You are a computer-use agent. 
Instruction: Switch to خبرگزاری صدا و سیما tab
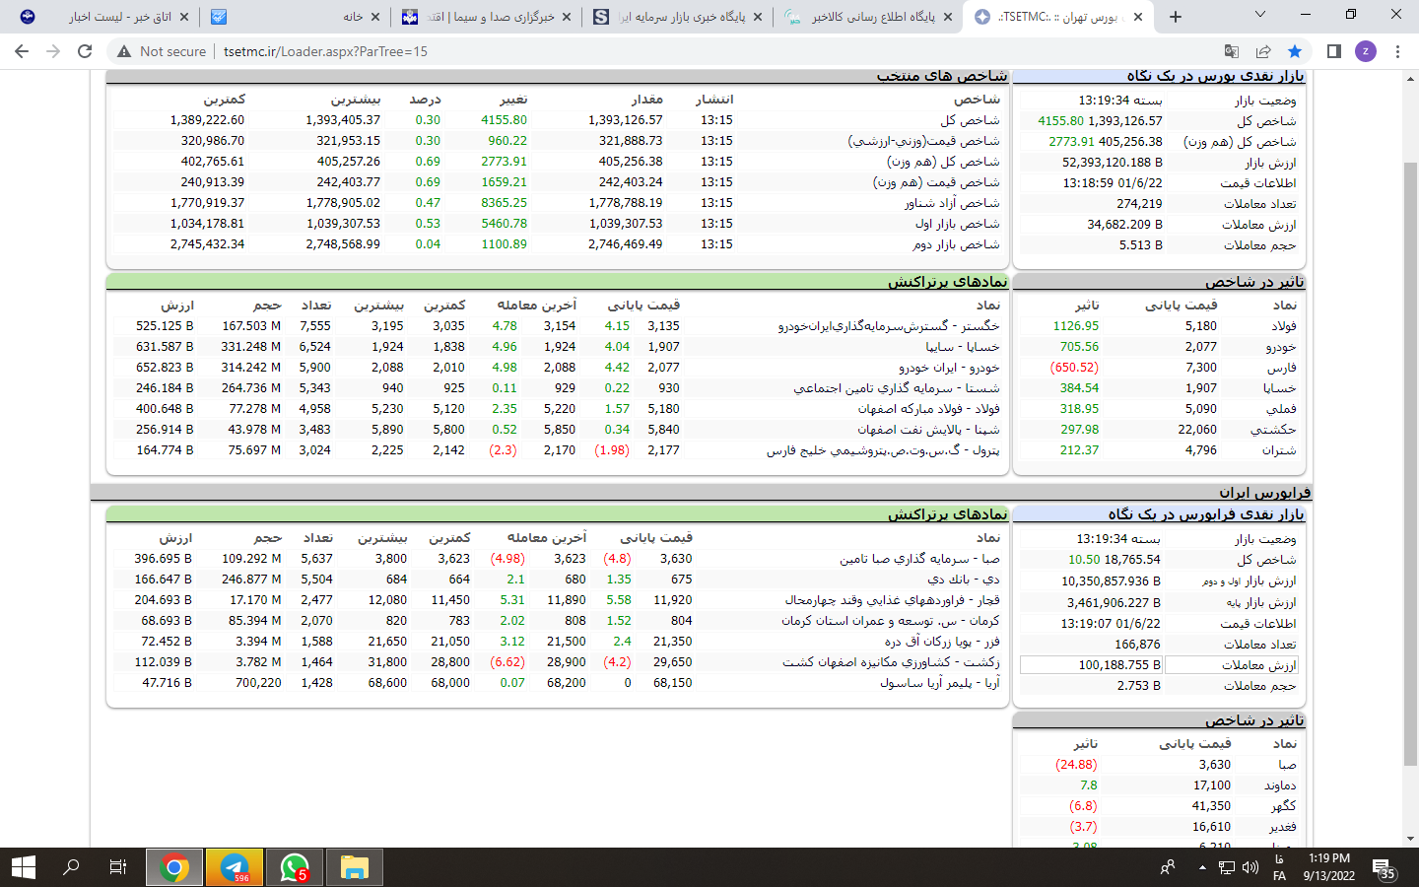485,17
